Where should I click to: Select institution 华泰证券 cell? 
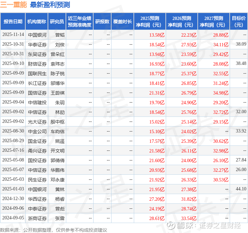point(37,45)
